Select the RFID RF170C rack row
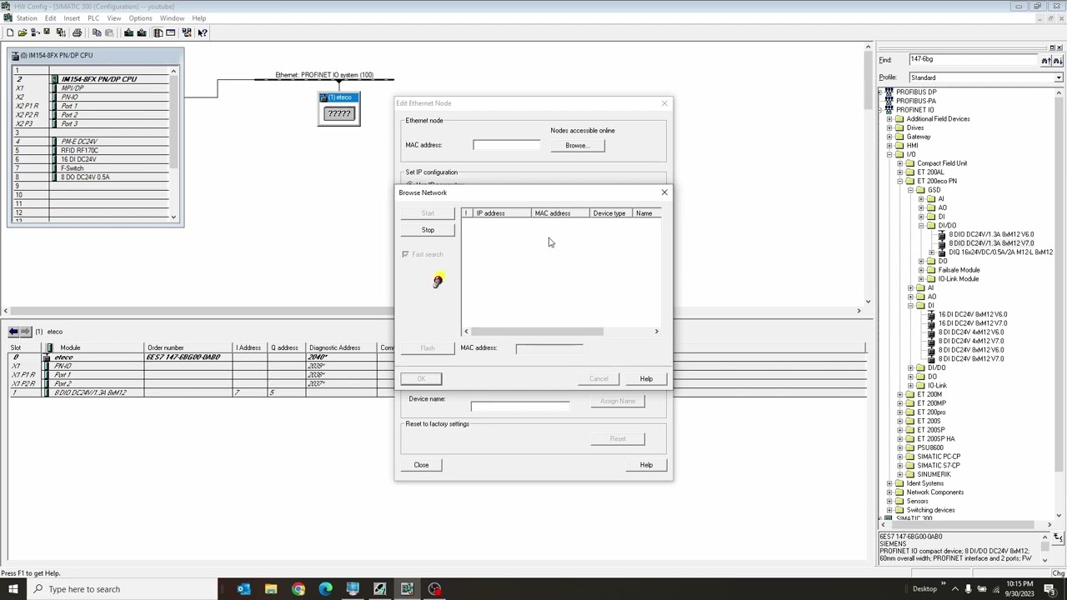1067x600 pixels. [92, 151]
